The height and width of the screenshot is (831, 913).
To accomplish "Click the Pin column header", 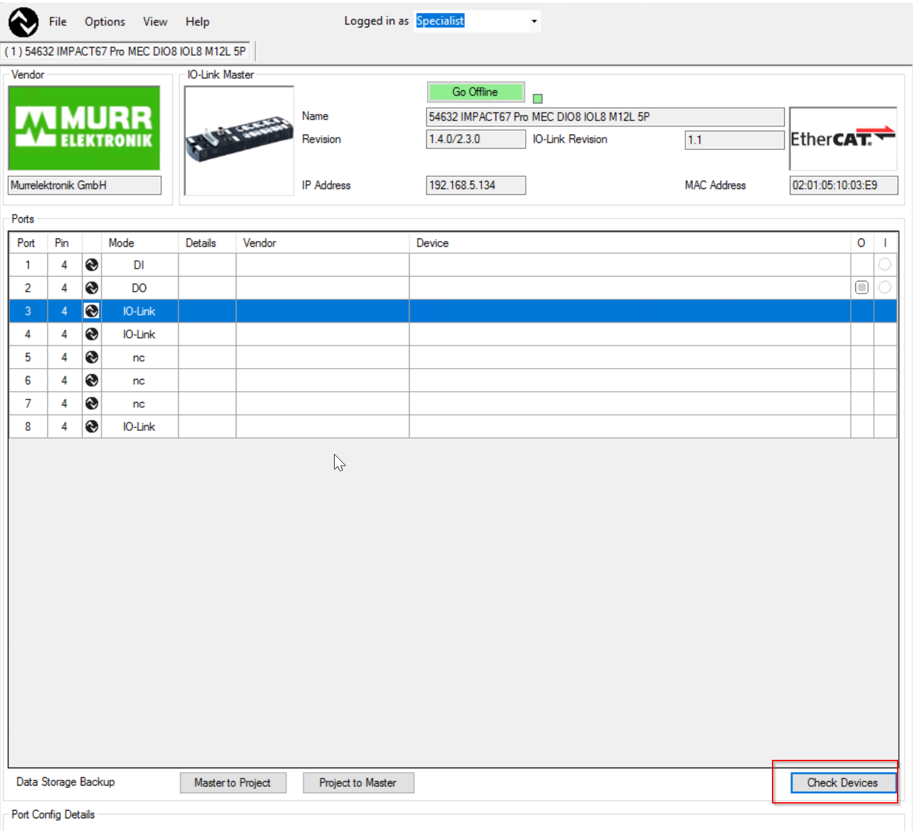I will pos(64,243).
